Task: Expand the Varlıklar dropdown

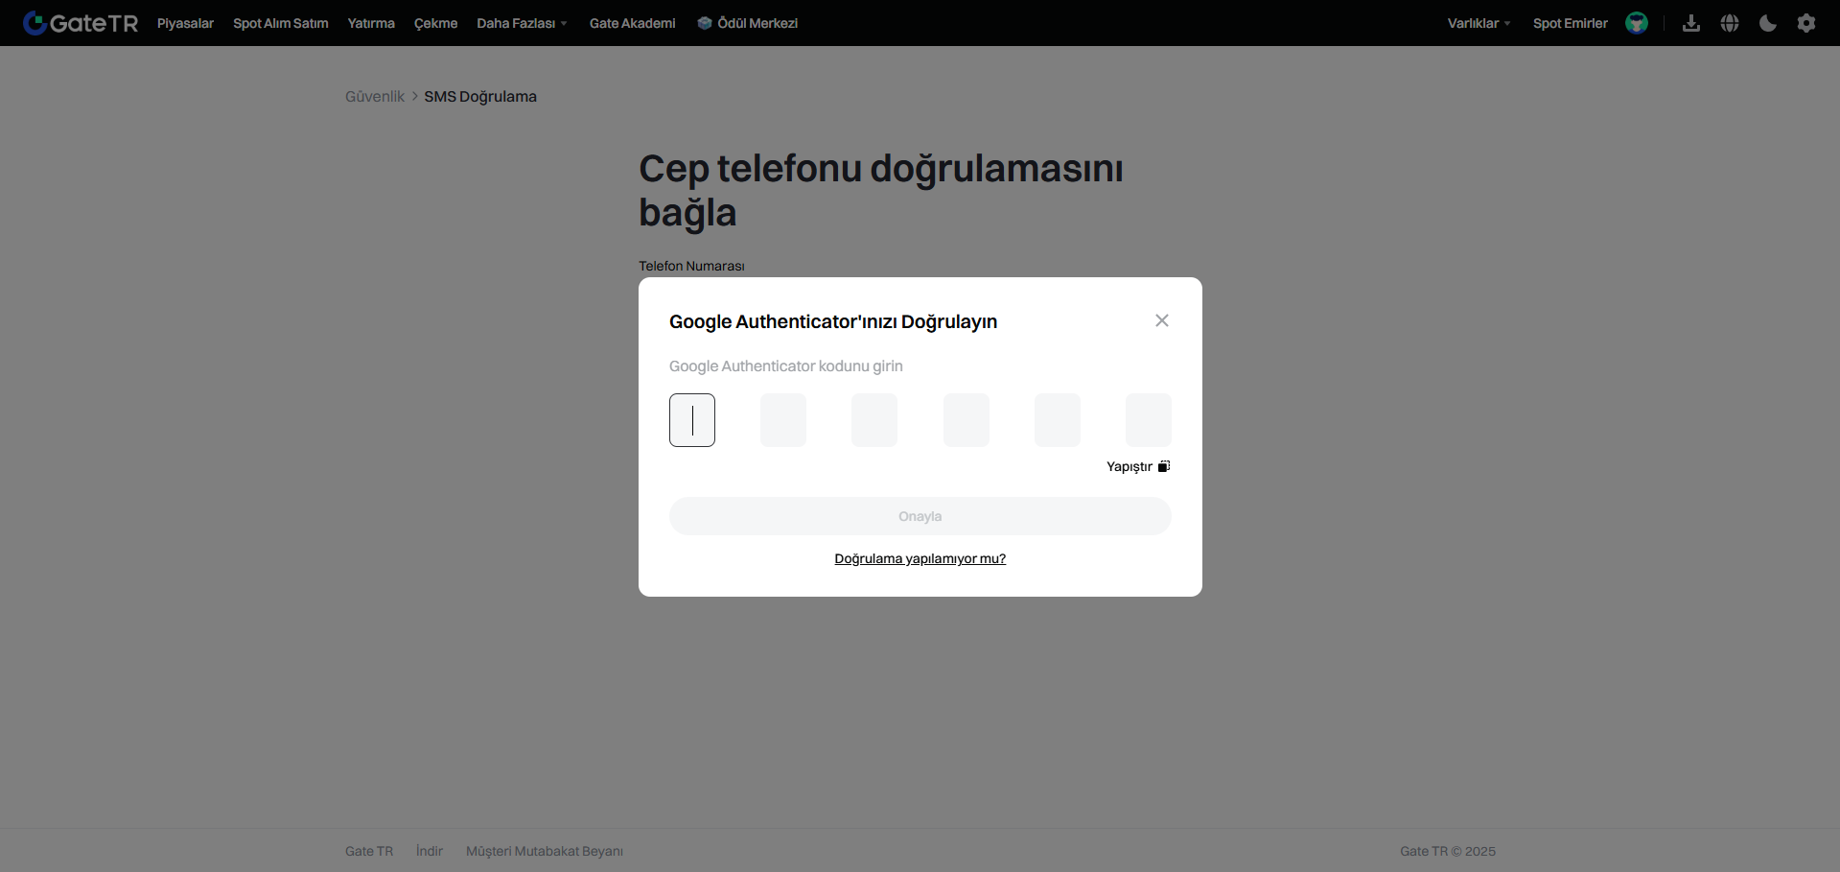Action: pos(1478,23)
